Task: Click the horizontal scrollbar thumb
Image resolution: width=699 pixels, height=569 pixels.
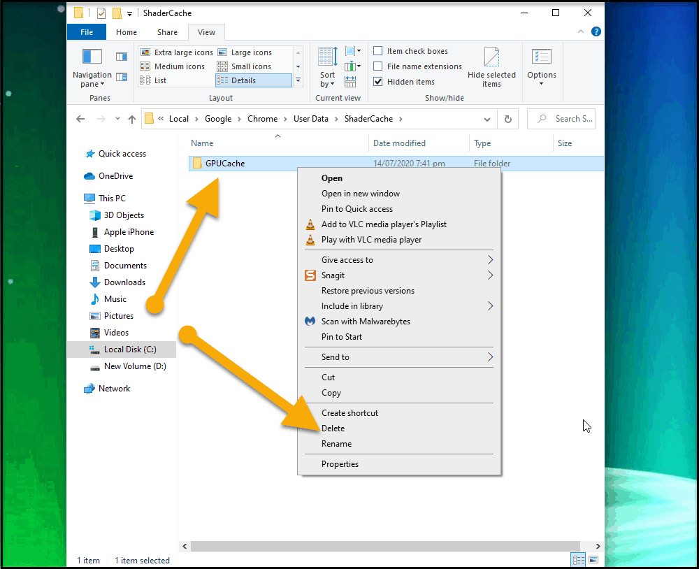Action: [x=385, y=546]
